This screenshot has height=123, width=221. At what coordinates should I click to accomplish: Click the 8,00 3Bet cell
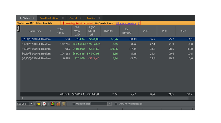coord(190,49)
